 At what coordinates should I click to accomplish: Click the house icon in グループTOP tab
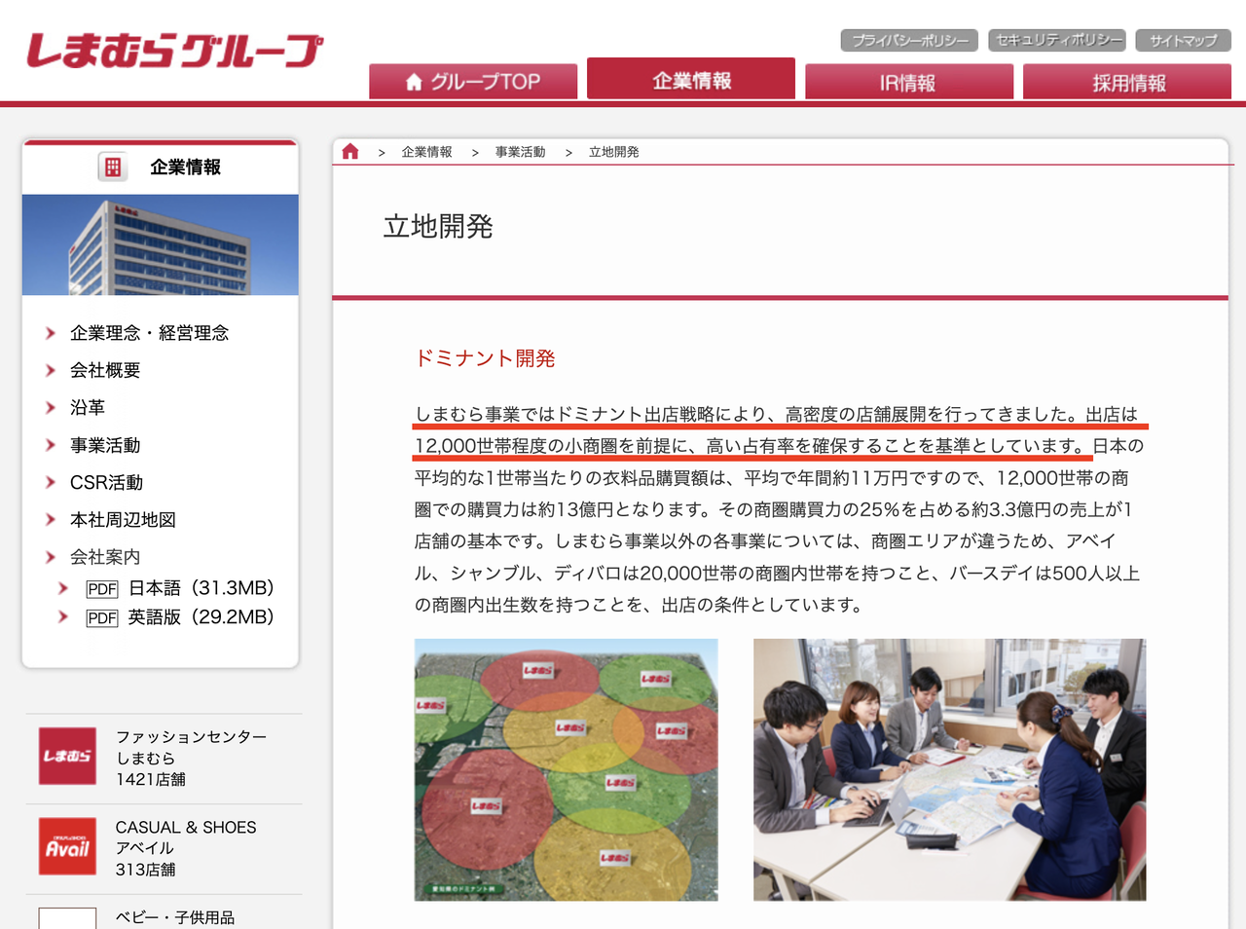pyautogui.click(x=414, y=82)
